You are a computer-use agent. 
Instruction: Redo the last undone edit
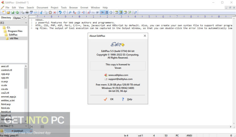tap(65, 12)
